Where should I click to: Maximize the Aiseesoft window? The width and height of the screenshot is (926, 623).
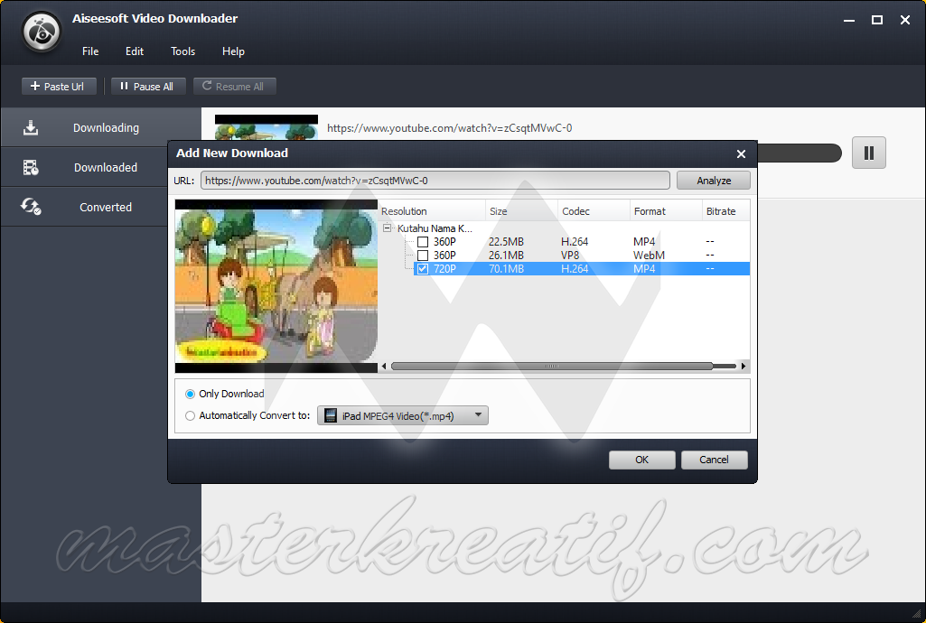click(x=877, y=20)
